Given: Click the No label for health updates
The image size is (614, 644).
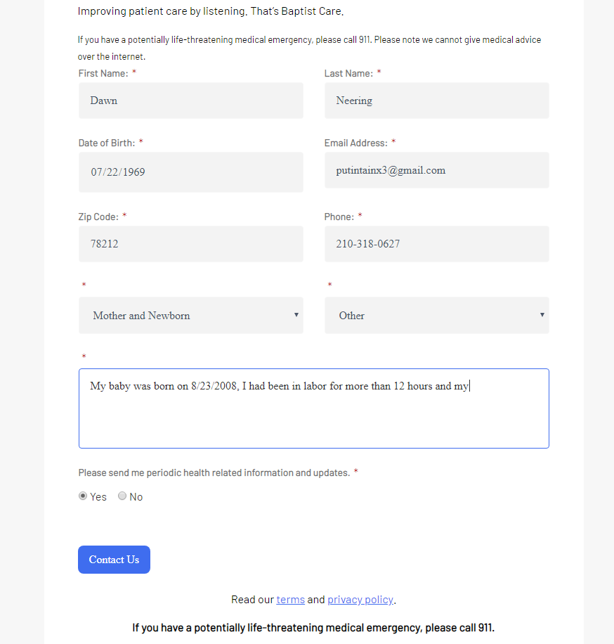Looking at the screenshot, I should 136,497.
